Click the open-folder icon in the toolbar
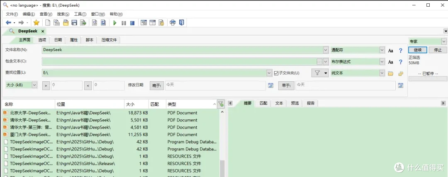448x177 pixels. [x=66, y=23]
